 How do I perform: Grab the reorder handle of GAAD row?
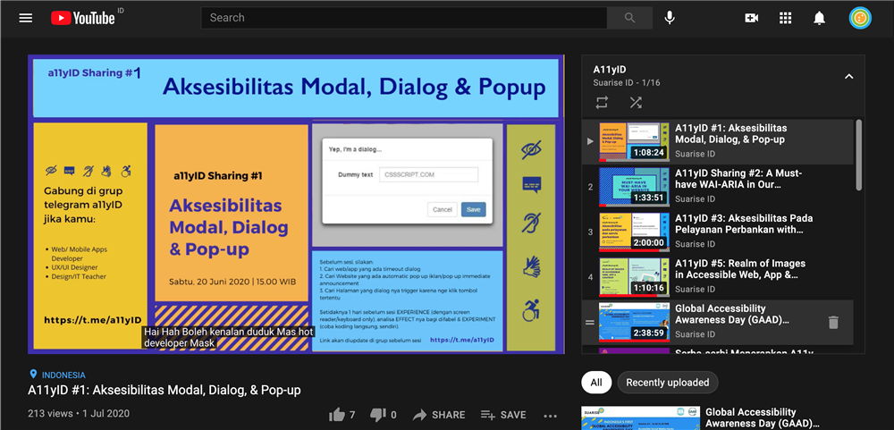tap(590, 323)
